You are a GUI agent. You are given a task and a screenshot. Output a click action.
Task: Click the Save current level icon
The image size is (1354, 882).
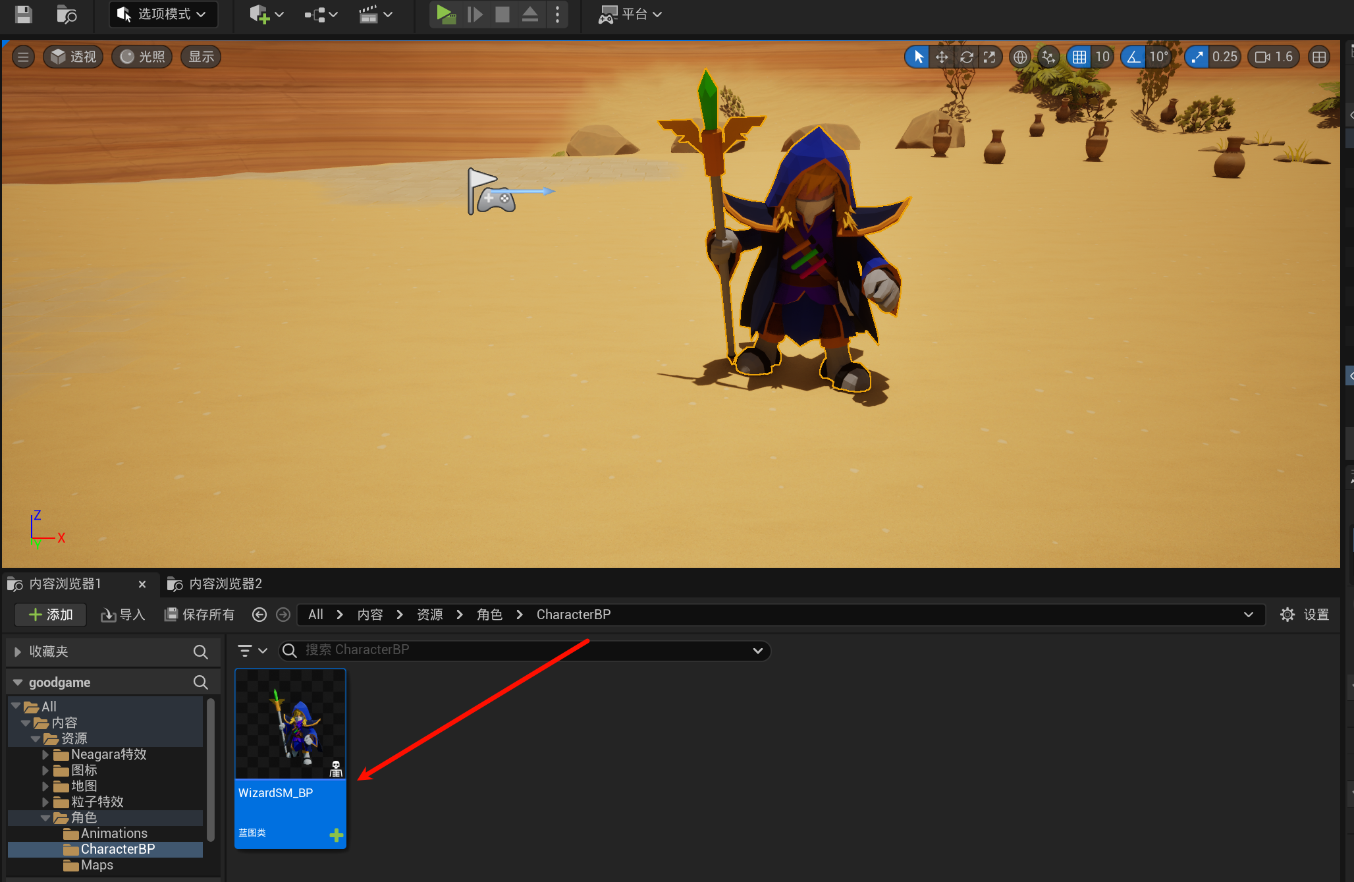pos(24,14)
